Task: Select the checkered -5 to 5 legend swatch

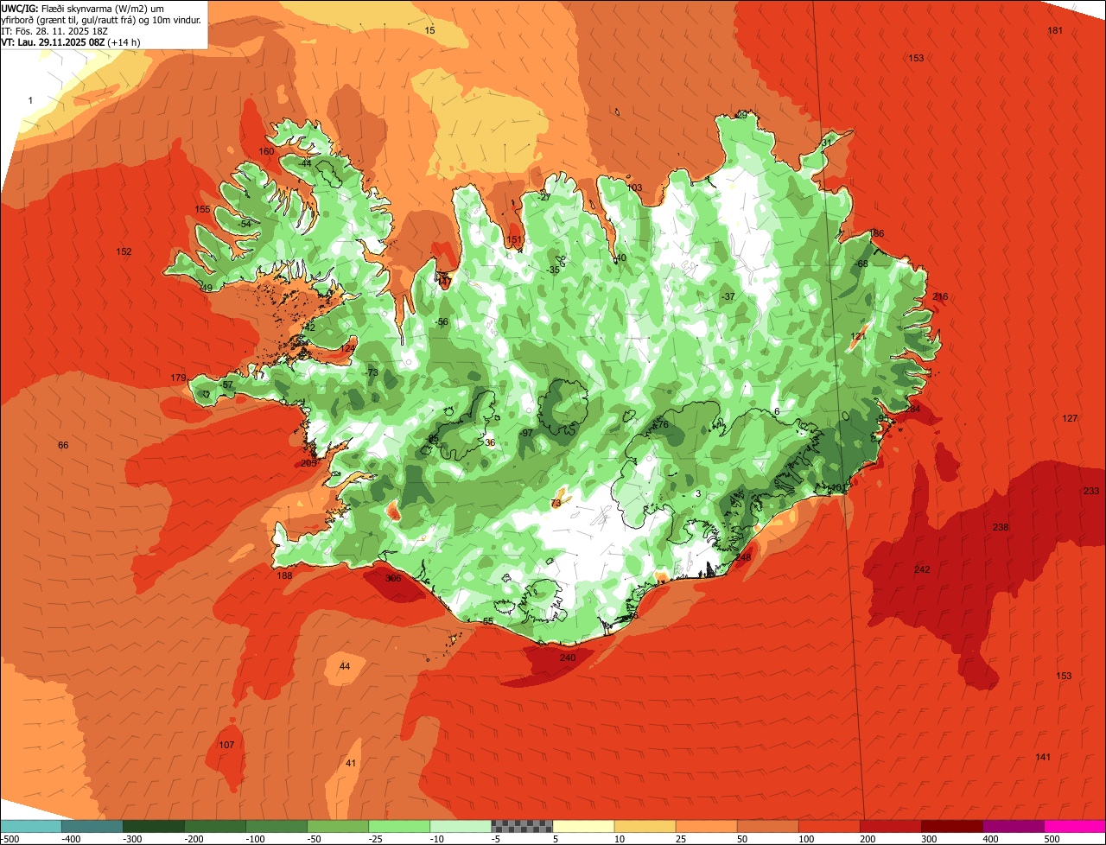Action: point(522,826)
